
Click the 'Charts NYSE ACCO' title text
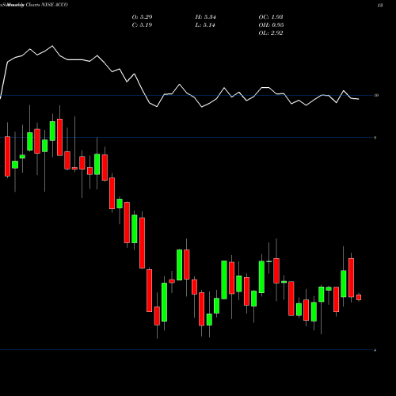click(x=47, y=5)
